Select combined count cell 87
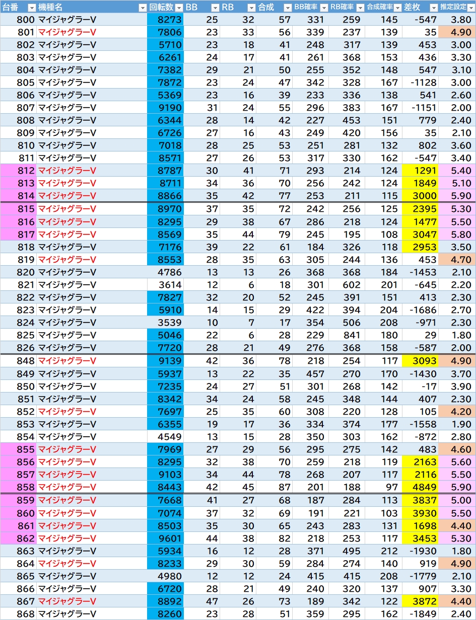The height and width of the screenshot is (620, 476). pos(275,487)
